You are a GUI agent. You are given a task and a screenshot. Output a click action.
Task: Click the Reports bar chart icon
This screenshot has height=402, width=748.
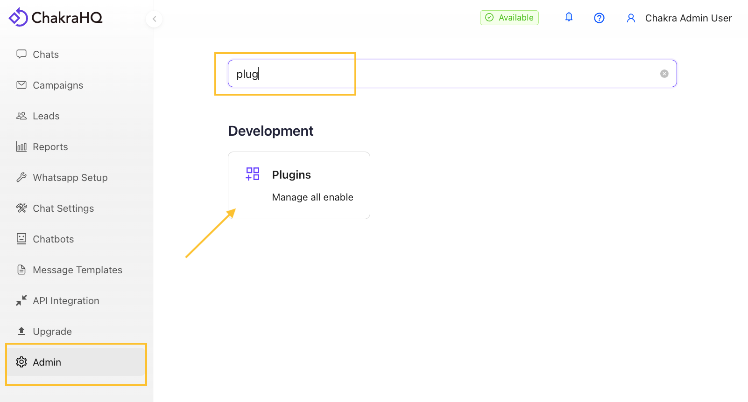[x=21, y=147]
